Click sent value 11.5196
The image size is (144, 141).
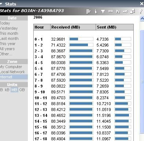click(104, 115)
